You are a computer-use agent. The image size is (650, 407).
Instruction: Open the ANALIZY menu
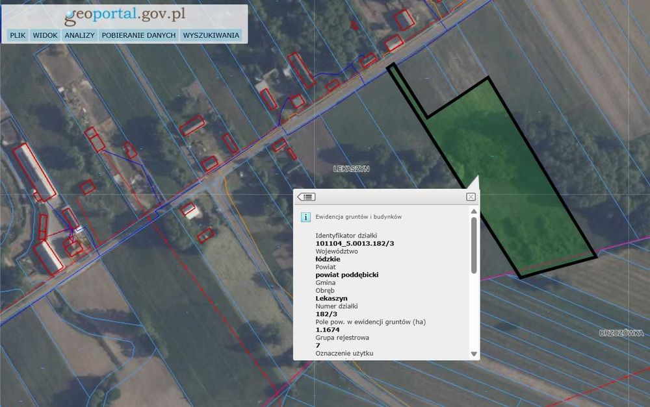pyautogui.click(x=79, y=35)
